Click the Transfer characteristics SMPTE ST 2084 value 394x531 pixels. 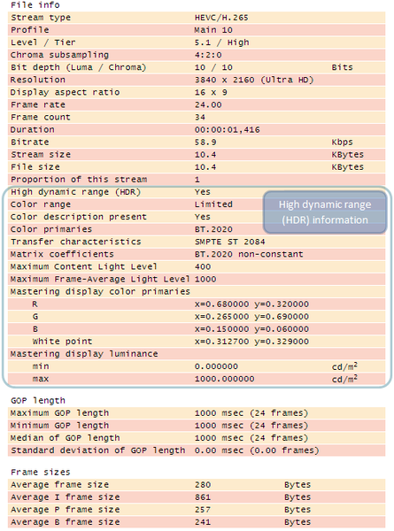tap(229, 242)
